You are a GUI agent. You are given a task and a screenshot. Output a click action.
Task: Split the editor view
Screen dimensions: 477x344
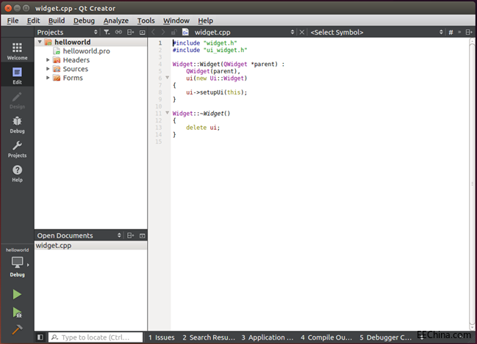click(x=469, y=32)
